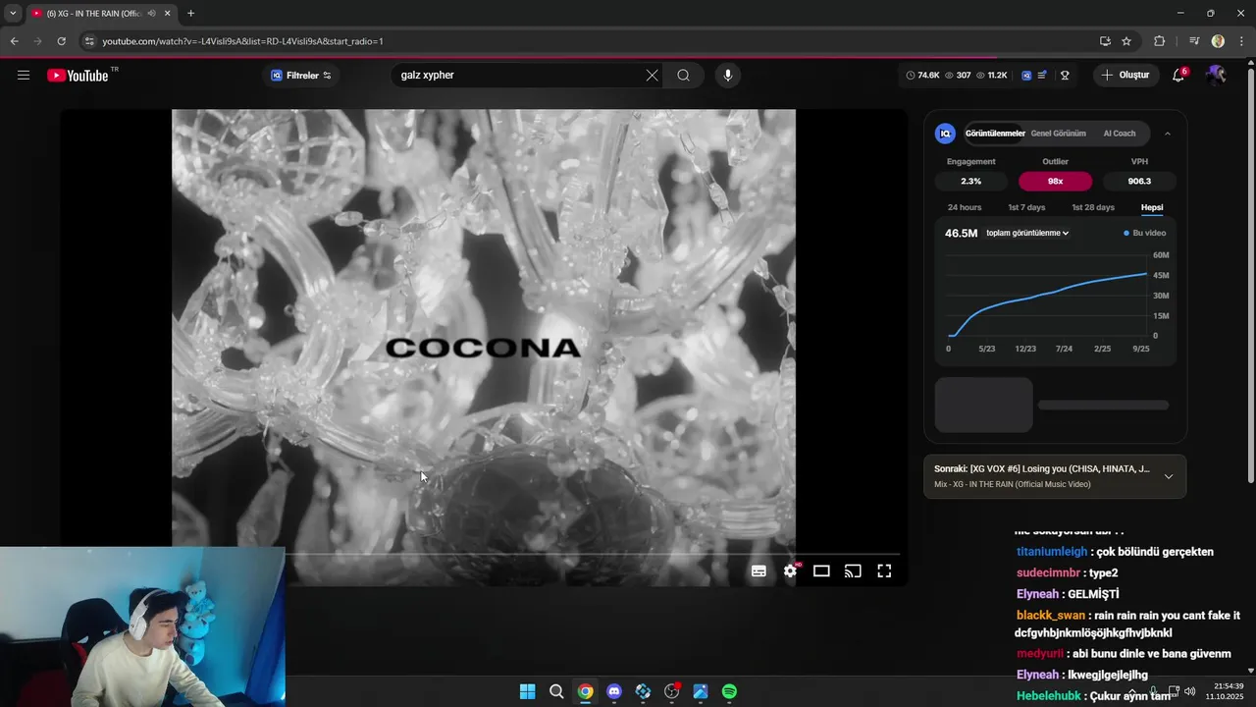The height and width of the screenshot is (707, 1256).
Task: Open Windows taskbar search
Action: 556,691
